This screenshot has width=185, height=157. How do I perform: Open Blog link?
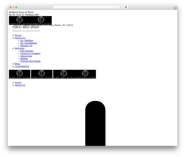point(17,64)
